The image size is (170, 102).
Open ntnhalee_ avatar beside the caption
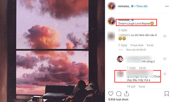[x=111, y=21]
